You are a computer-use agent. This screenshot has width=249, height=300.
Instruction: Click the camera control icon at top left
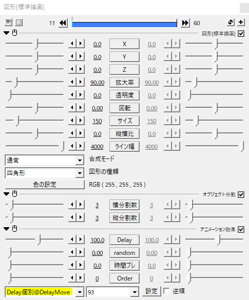click(x=8, y=23)
